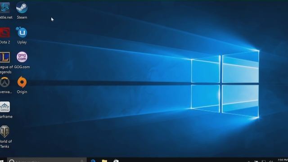The image size is (288, 162).
Task: Open File Explorer from the taskbar
Action: click(104, 161)
